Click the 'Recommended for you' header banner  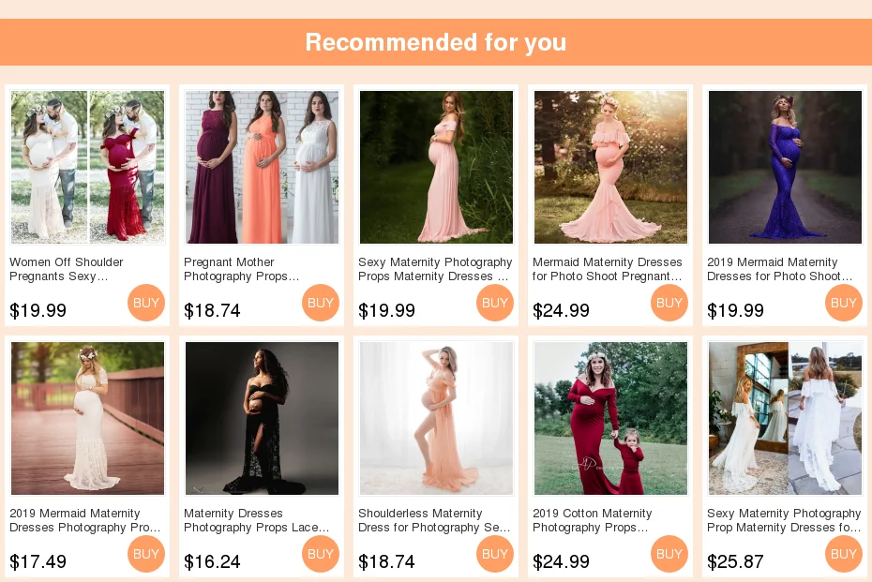(436, 42)
